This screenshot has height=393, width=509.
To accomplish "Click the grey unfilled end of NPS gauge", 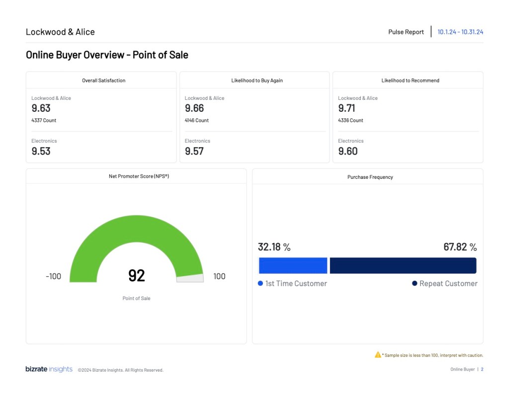I will point(190,278).
